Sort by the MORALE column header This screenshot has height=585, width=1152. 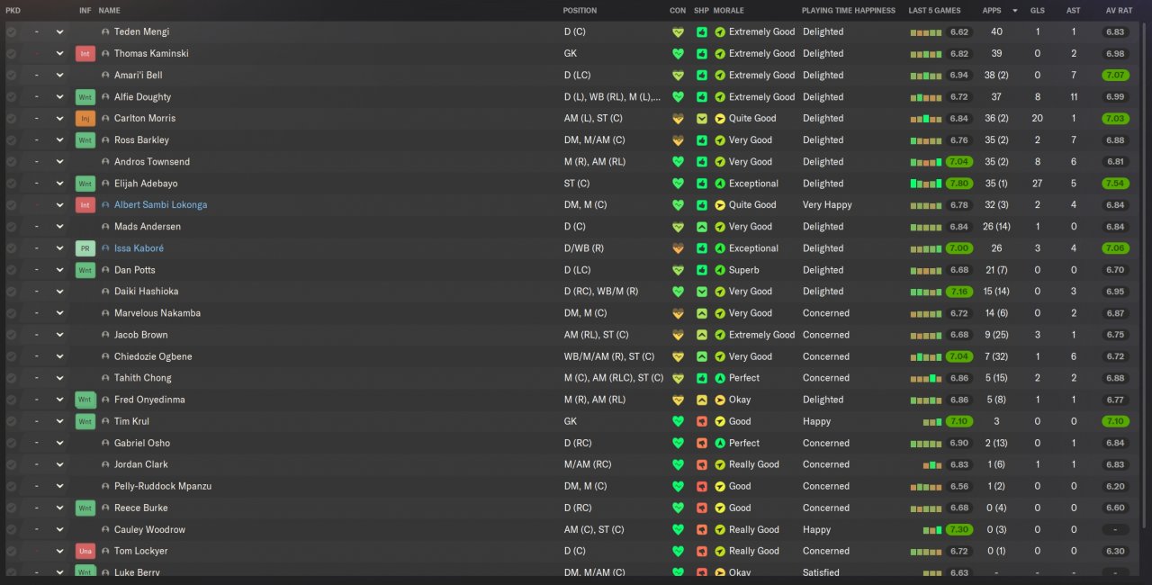[x=728, y=11]
